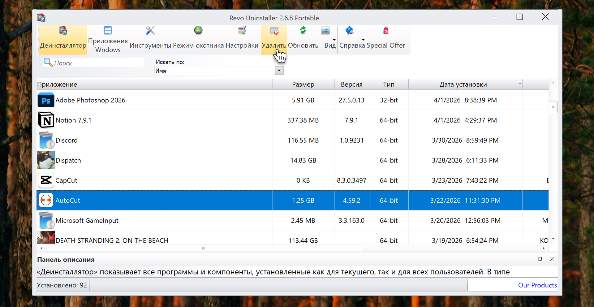The width and height of the screenshot is (594, 307).
Task: Sort list by Размер column header
Action: (x=303, y=84)
